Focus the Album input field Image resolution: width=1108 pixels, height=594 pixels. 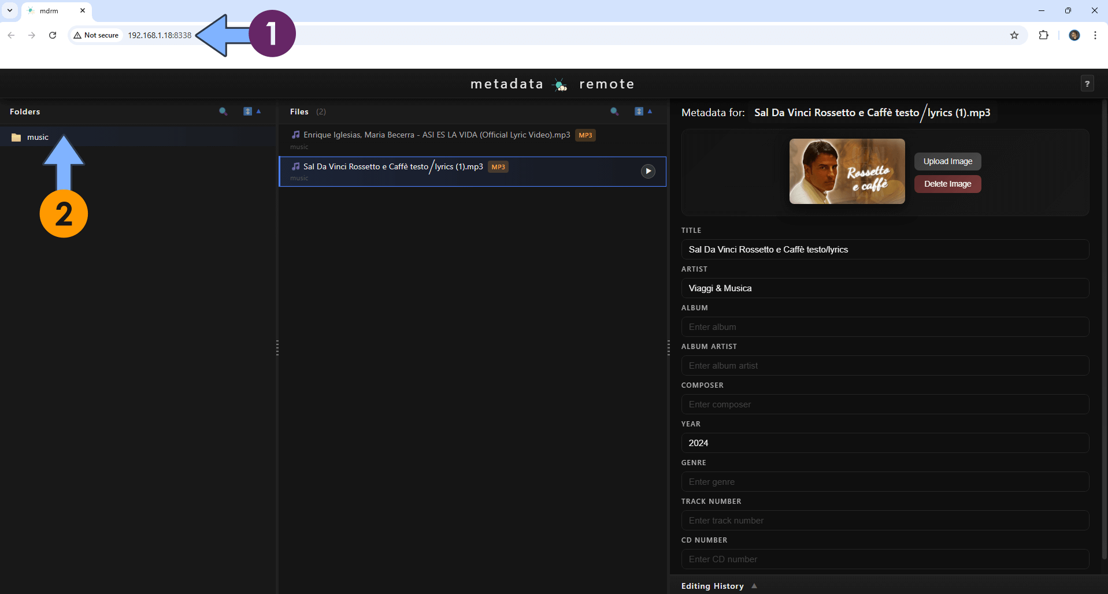pyautogui.click(x=885, y=327)
